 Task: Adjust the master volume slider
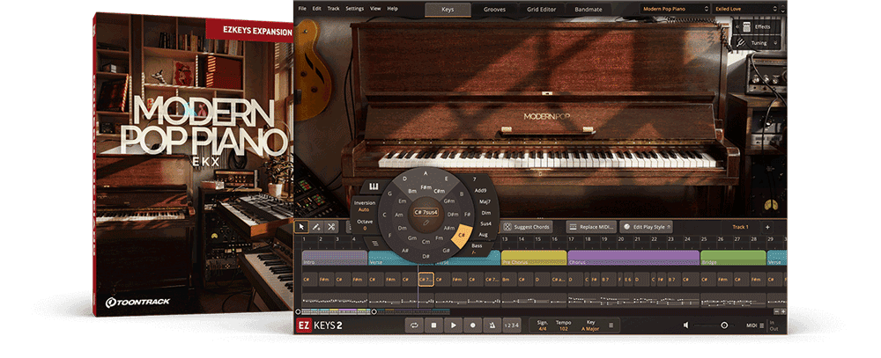pyautogui.click(x=714, y=325)
